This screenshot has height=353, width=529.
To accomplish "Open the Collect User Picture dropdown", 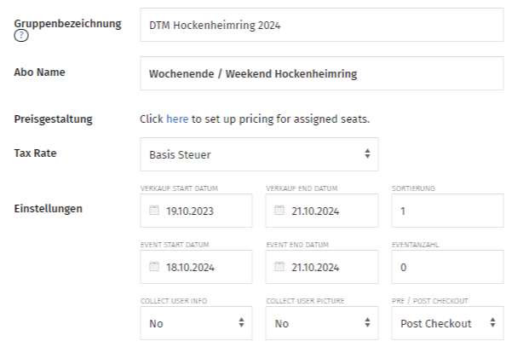I will (322, 323).
